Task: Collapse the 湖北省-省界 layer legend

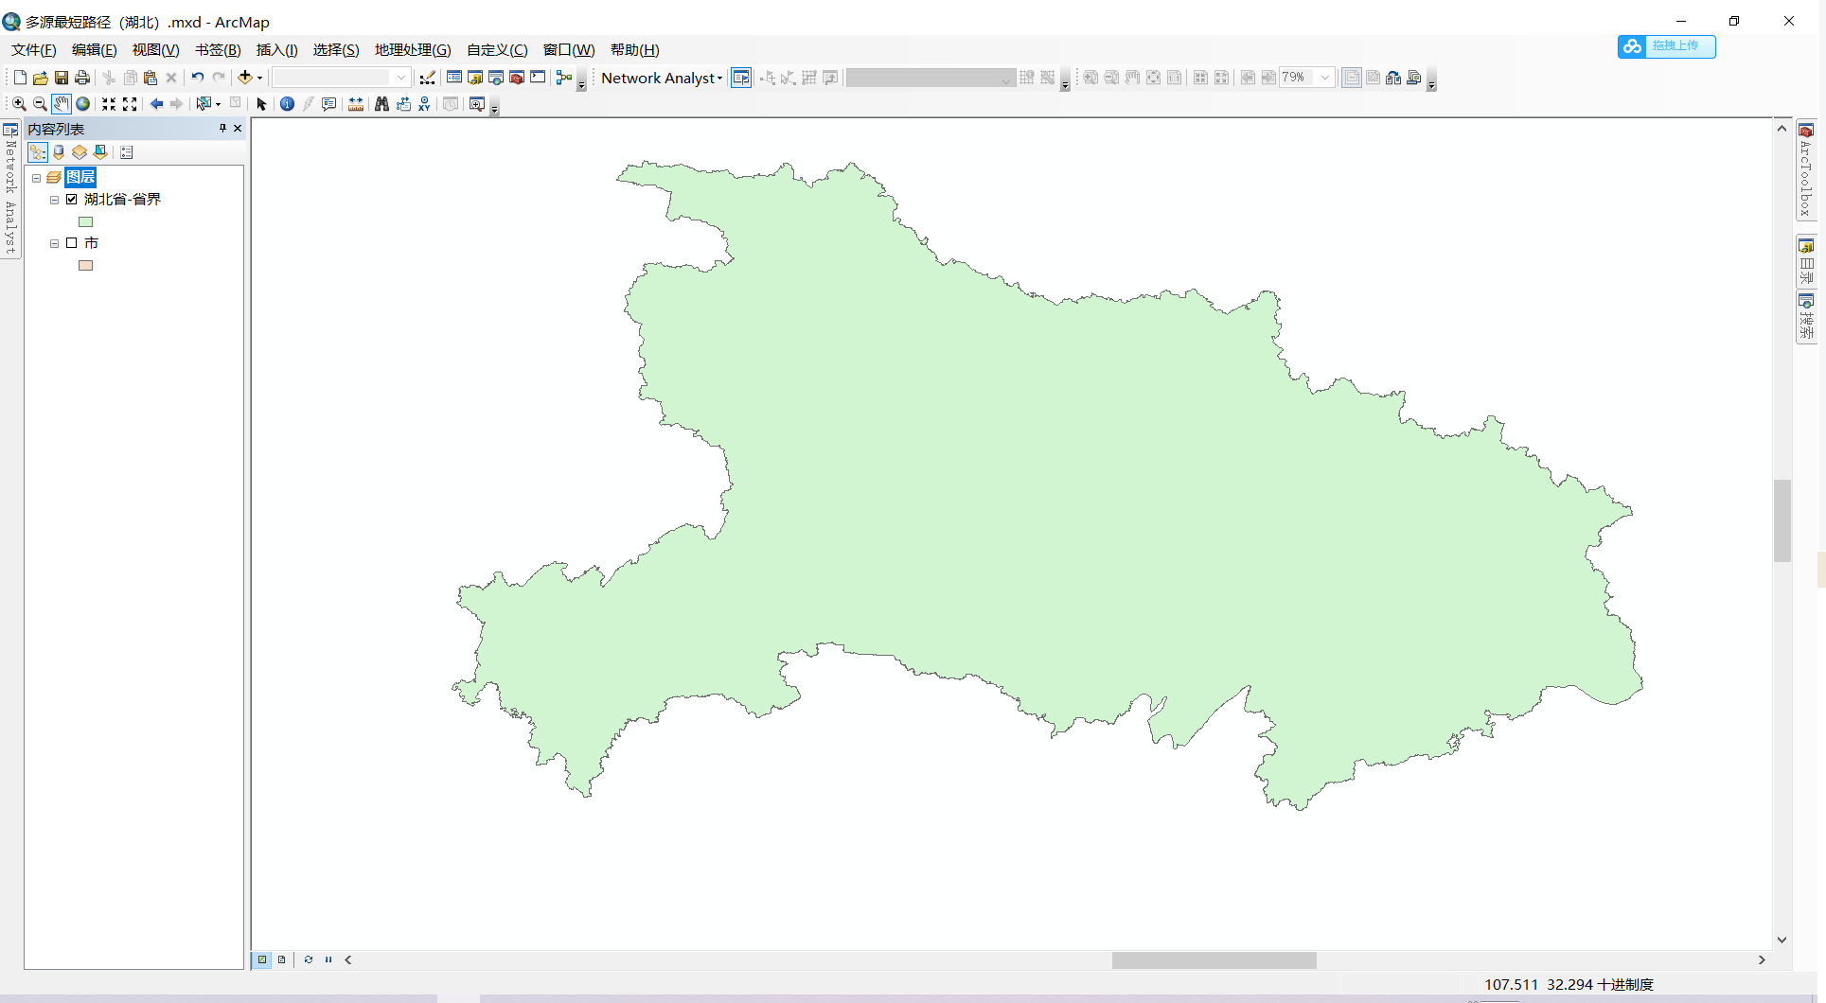Action: pos(55,200)
